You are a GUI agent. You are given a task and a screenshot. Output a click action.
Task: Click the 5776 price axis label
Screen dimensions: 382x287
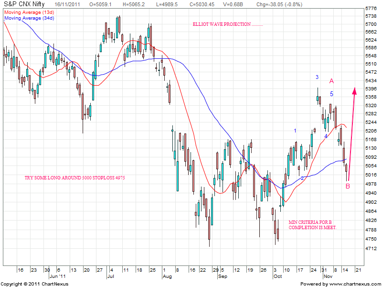point(371,9)
